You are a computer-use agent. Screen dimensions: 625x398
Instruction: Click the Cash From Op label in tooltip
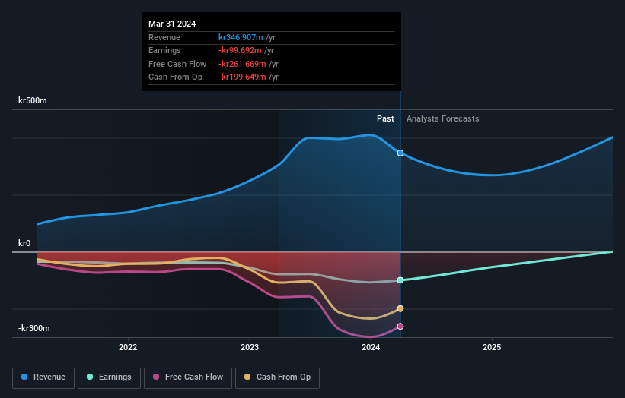pyautogui.click(x=175, y=77)
